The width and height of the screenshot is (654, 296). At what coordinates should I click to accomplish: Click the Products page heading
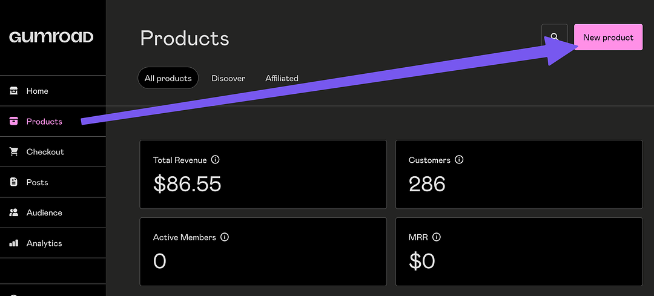click(x=185, y=38)
